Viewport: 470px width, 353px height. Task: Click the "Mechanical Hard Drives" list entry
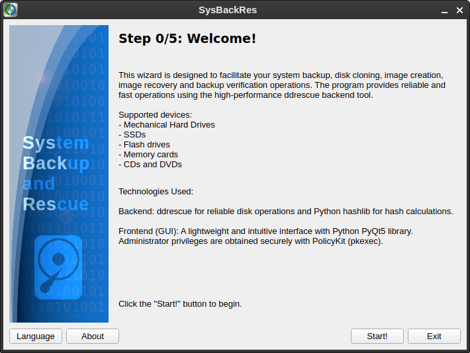pyautogui.click(x=167, y=124)
